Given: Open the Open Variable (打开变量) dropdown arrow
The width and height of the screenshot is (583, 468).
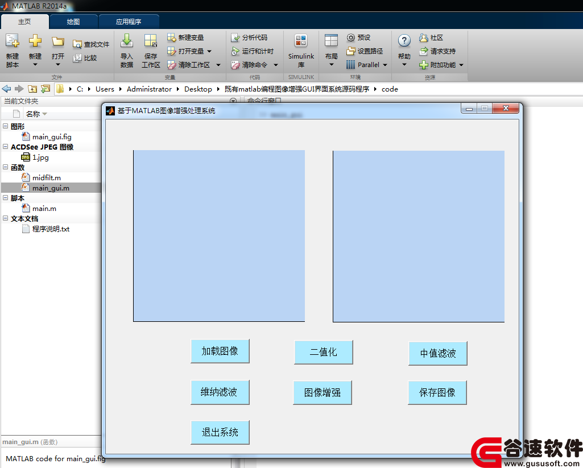Looking at the screenshot, I should (209, 51).
